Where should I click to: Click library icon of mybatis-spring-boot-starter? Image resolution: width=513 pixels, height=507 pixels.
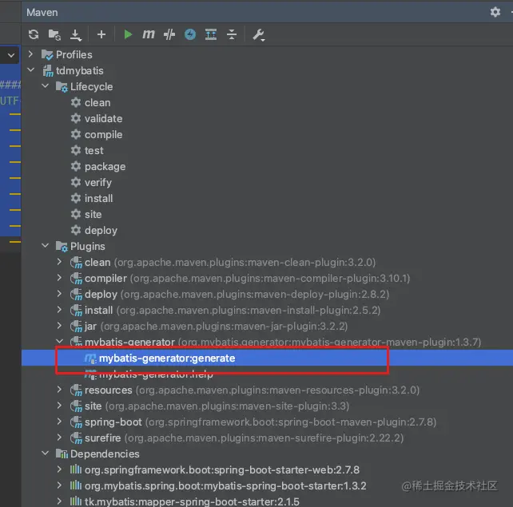pos(76,485)
